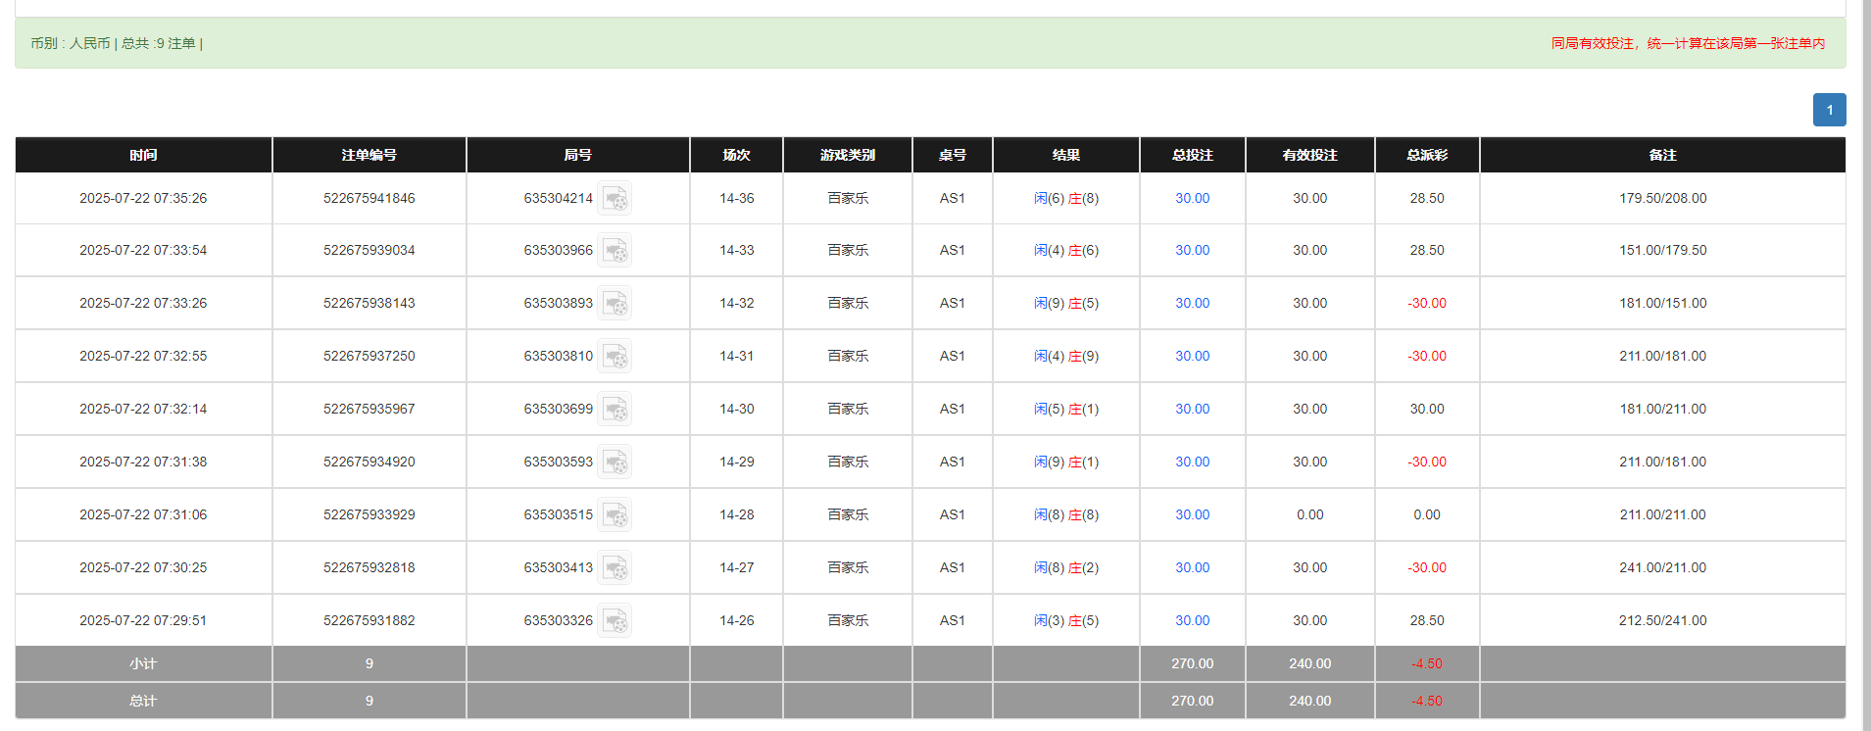This screenshot has height=731, width=1871.
Task: Open total bet 30.00 link for order 522675938143
Action: tap(1192, 303)
